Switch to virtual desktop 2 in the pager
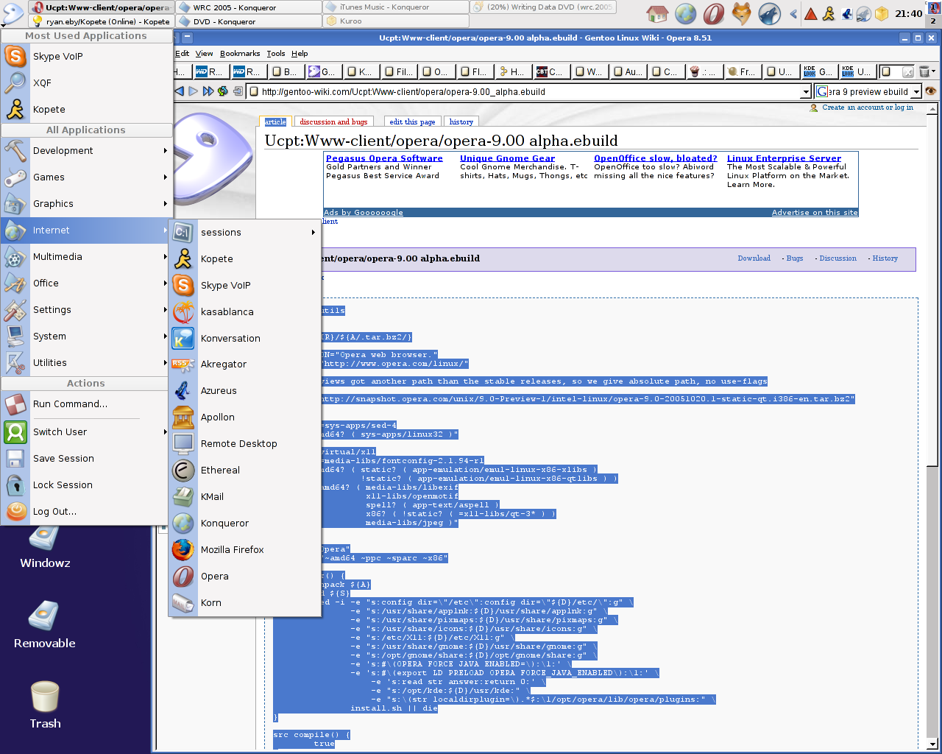 (x=933, y=21)
